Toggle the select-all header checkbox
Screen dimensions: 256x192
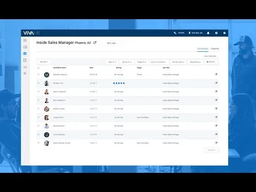(38, 68)
